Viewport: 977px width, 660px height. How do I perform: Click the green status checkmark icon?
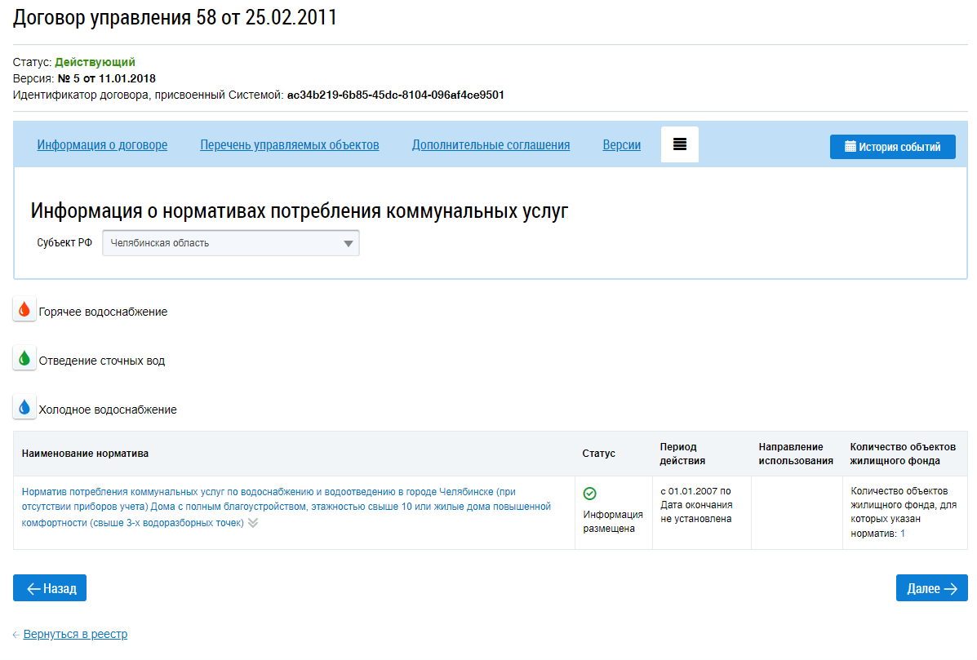coord(590,494)
